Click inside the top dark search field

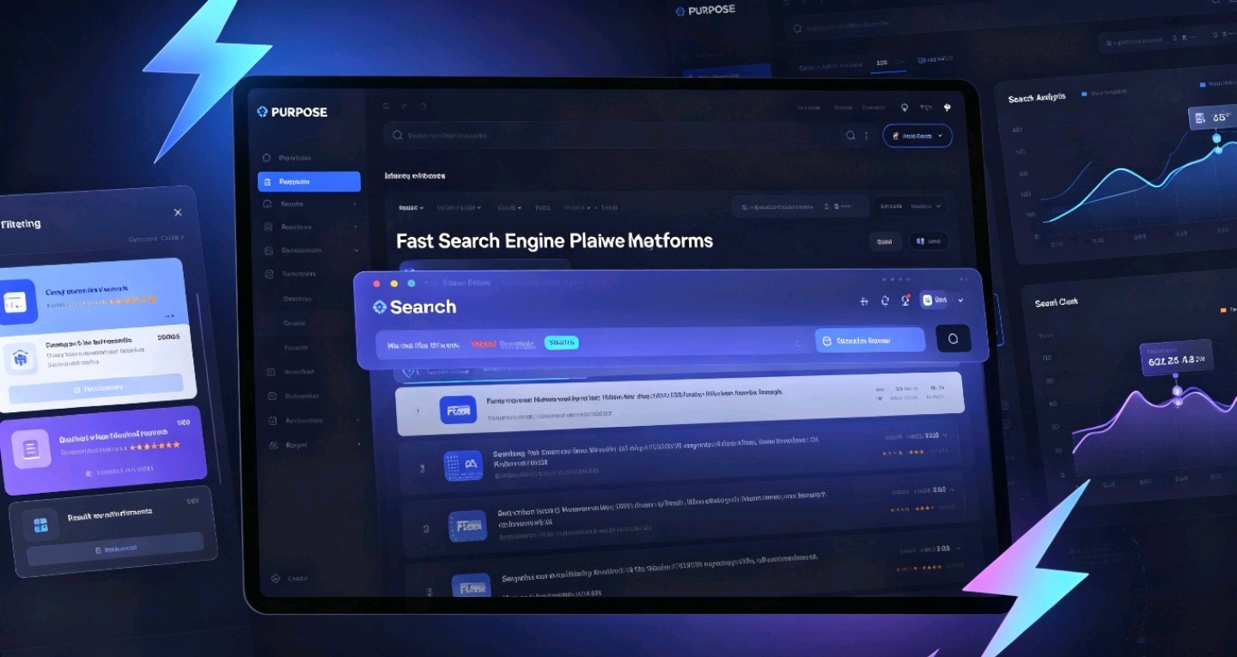(630, 136)
